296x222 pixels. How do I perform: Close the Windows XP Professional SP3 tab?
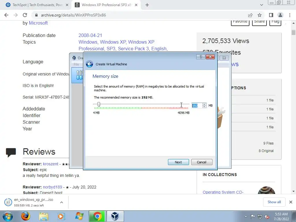click(x=136, y=5)
